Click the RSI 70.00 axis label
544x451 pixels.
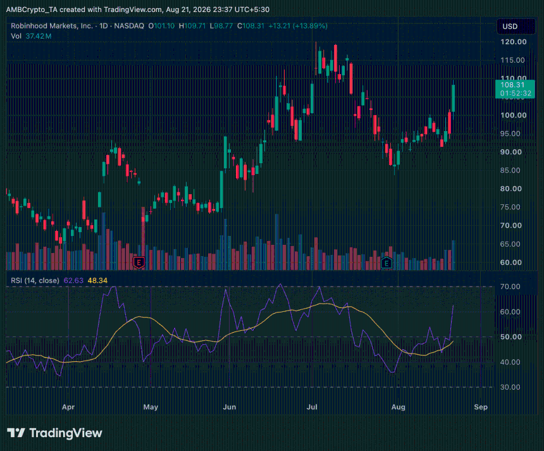pos(510,287)
